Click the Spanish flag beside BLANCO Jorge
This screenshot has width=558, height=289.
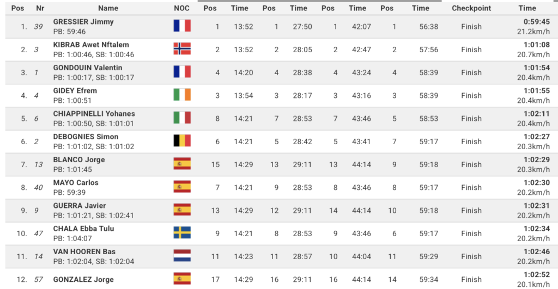[x=182, y=164]
